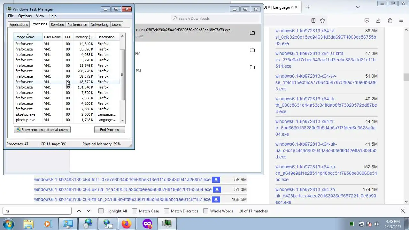The height and width of the screenshot is (230, 409).
Task: Sort processes by User Name column
Action: pos(52,37)
